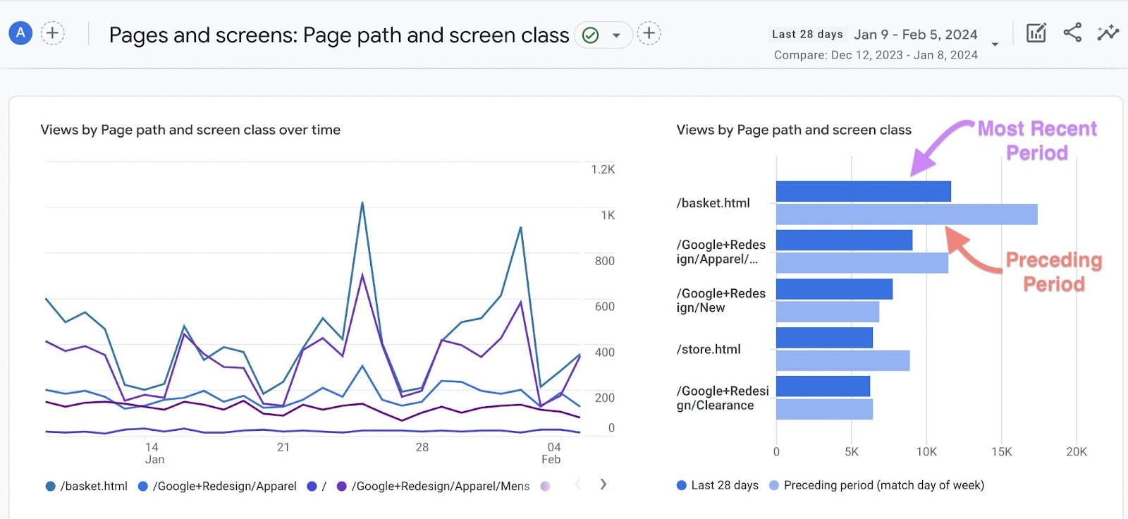This screenshot has height=519, width=1128.
Task: Expand the dropdown arrow beside status checkmark
Action: pos(616,35)
